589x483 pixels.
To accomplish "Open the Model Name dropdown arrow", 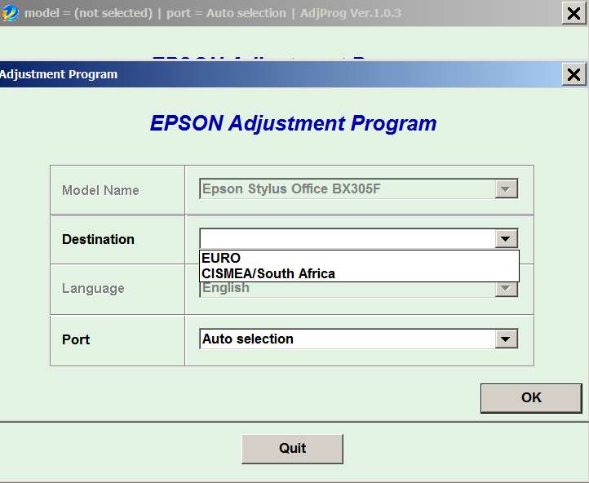I will [x=506, y=189].
